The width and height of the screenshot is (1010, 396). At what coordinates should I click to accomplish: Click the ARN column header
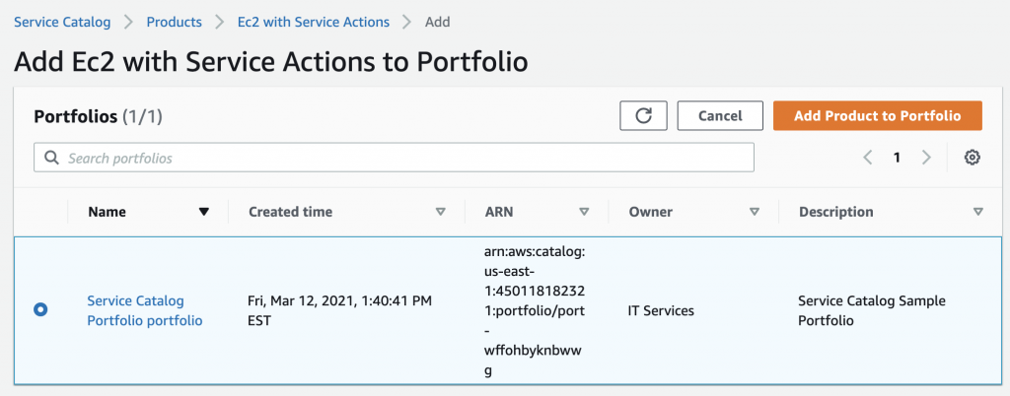point(498,212)
